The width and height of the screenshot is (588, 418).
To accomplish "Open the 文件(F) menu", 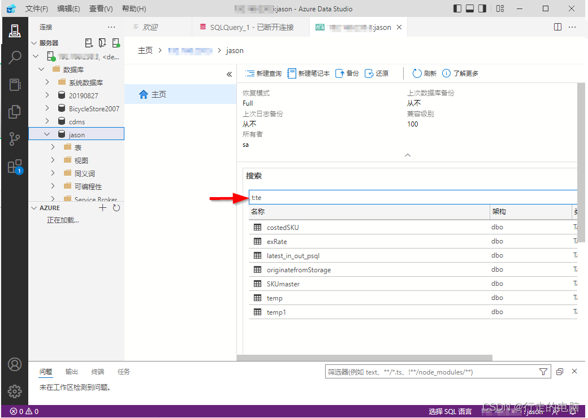I will coord(36,8).
